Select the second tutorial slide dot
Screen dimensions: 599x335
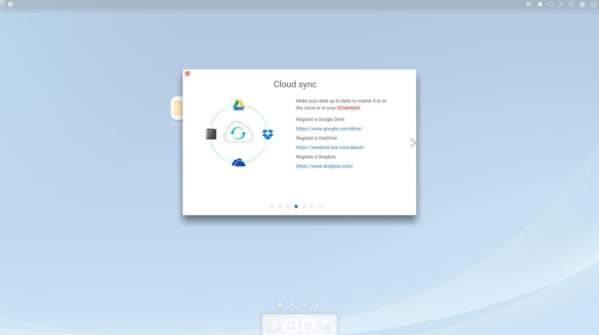[280, 206]
